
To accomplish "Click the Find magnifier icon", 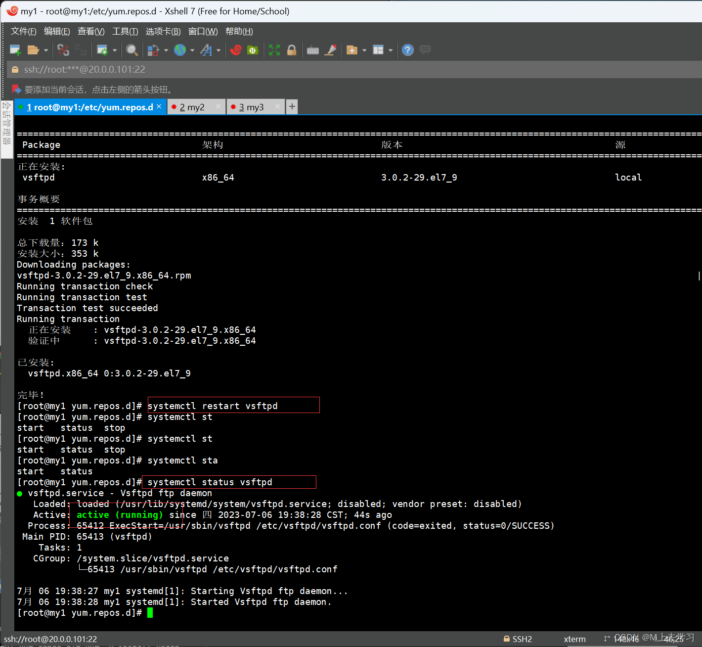I will (x=132, y=50).
